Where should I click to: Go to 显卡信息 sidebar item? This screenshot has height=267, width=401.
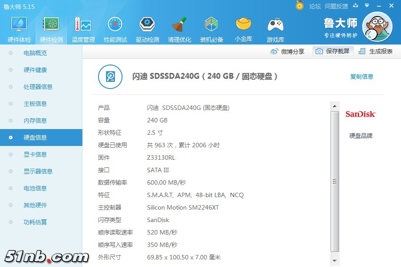pyautogui.click(x=35, y=154)
